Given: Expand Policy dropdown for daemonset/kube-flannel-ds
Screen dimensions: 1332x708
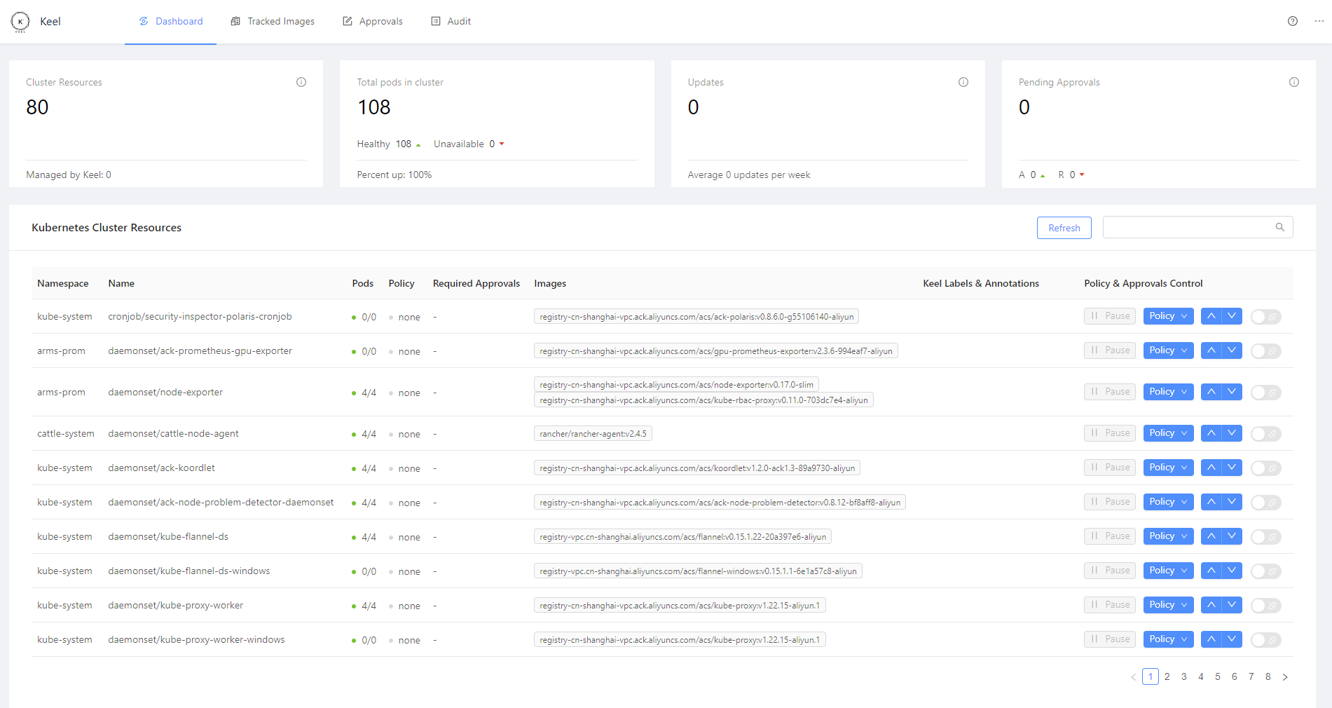Looking at the screenshot, I should [1168, 536].
